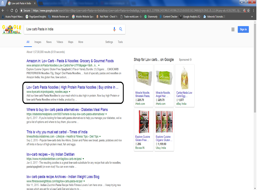257x190 pixels.
Task: Open the Grammarly bookmark
Action: pyautogui.click(x=151, y=17)
